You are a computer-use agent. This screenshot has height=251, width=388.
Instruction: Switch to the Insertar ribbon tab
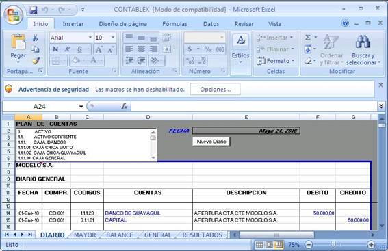[73, 24]
